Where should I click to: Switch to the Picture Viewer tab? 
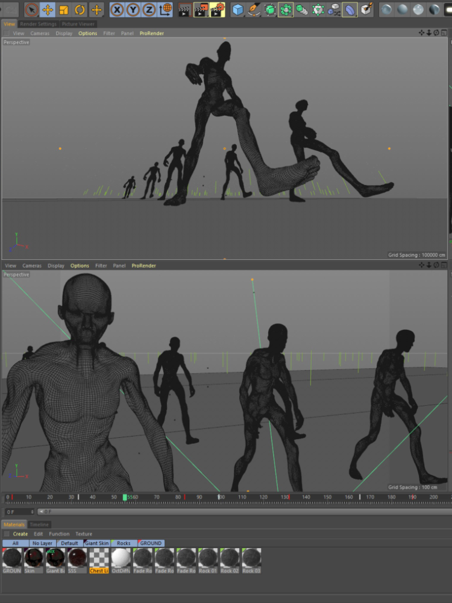click(x=78, y=24)
